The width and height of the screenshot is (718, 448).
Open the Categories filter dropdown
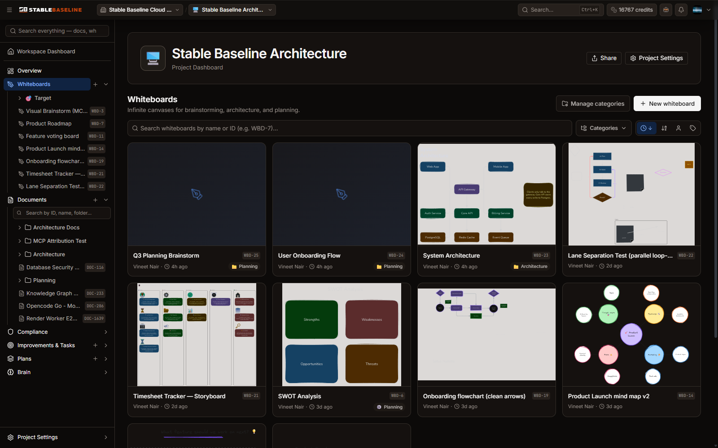coord(604,128)
